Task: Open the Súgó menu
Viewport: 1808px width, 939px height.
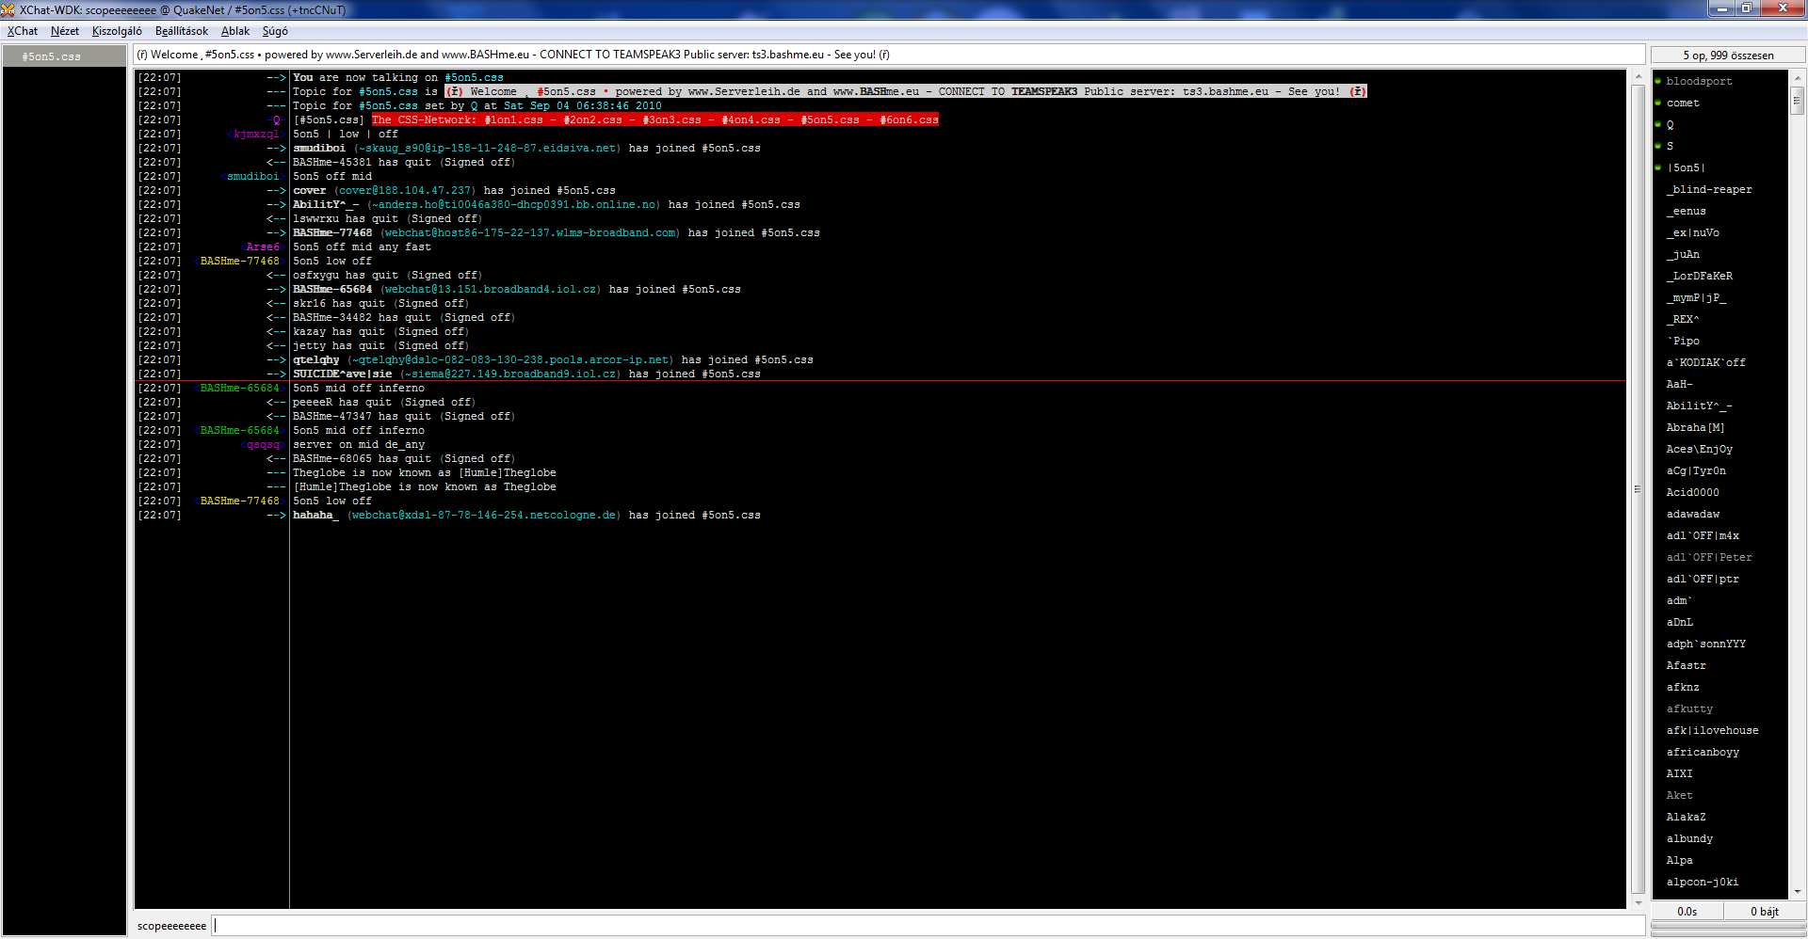Action: tap(275, 31)
